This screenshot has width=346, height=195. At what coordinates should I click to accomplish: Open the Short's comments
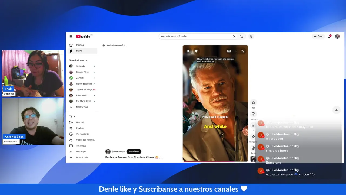click(x=253, y=125)
